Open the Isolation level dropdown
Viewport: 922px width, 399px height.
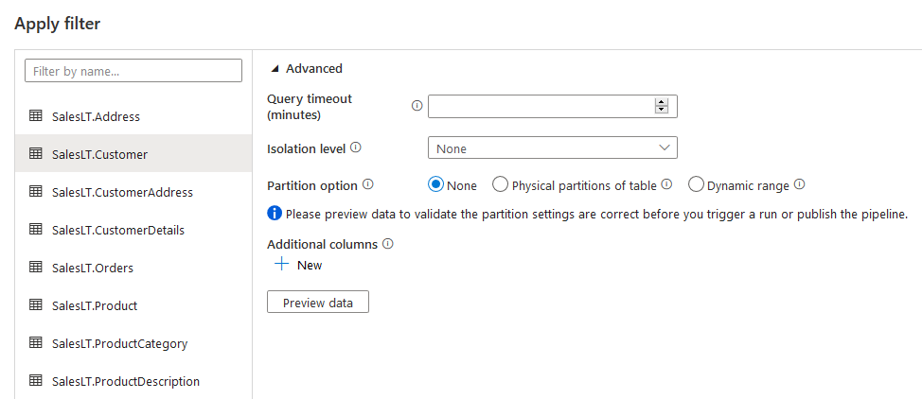tap(552, 148)
